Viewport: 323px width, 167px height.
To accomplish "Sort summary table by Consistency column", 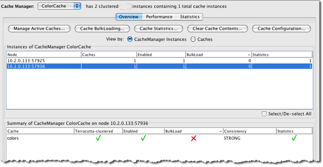I will pos(250,131).
